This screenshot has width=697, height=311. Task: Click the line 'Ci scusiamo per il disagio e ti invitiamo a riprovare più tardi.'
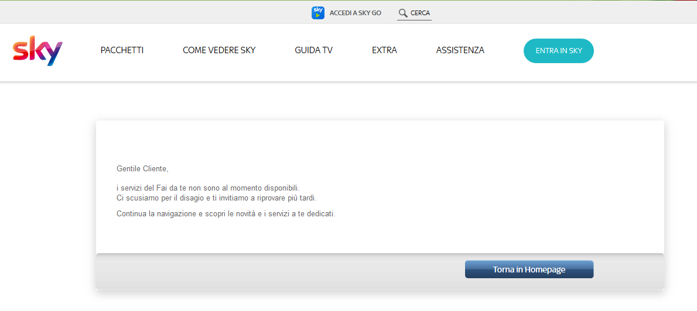tap(217, 198)
